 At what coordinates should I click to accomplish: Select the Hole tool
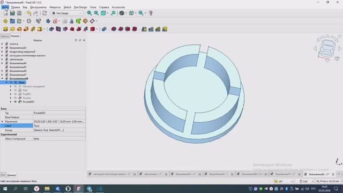coord(58,29)
